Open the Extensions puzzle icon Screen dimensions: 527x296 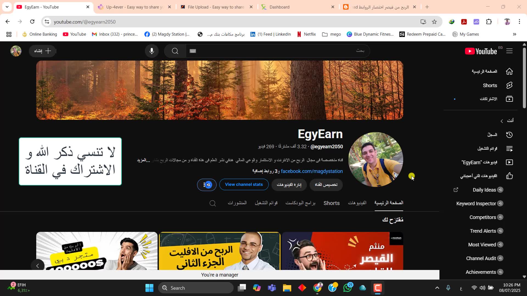(x=489, y=22)
